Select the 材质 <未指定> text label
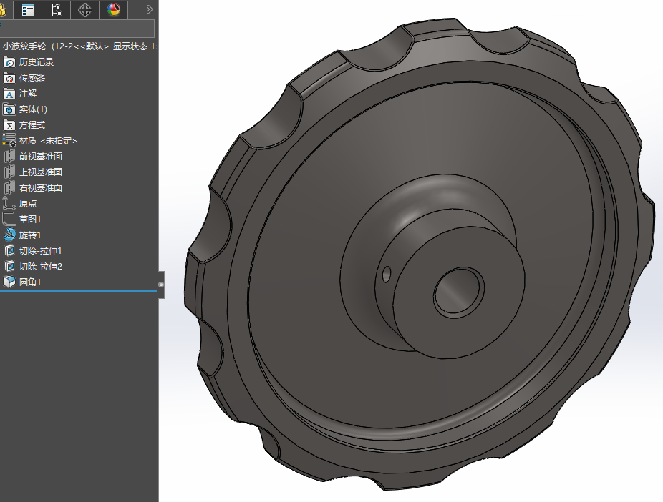663x502 pixels. coord(48,141)
